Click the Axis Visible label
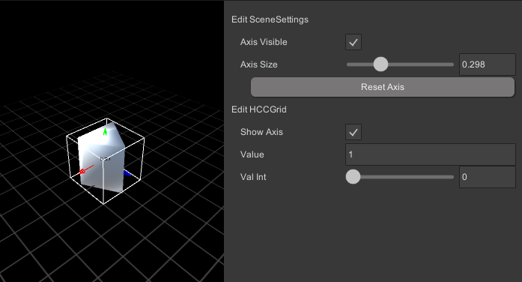 264,42
